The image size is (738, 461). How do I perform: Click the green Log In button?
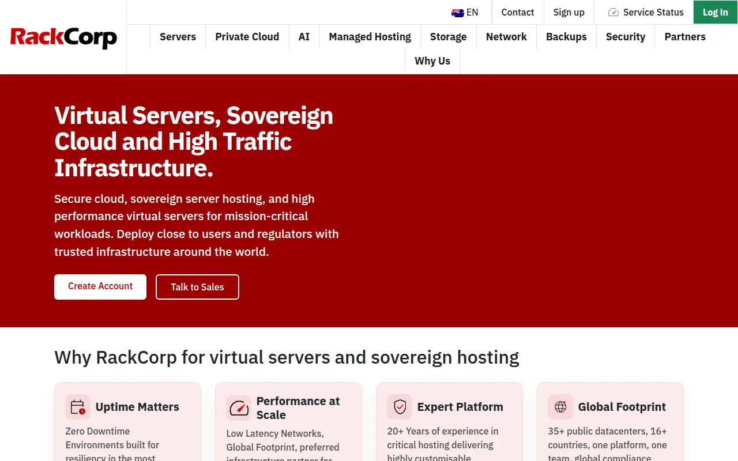(716, 12)
